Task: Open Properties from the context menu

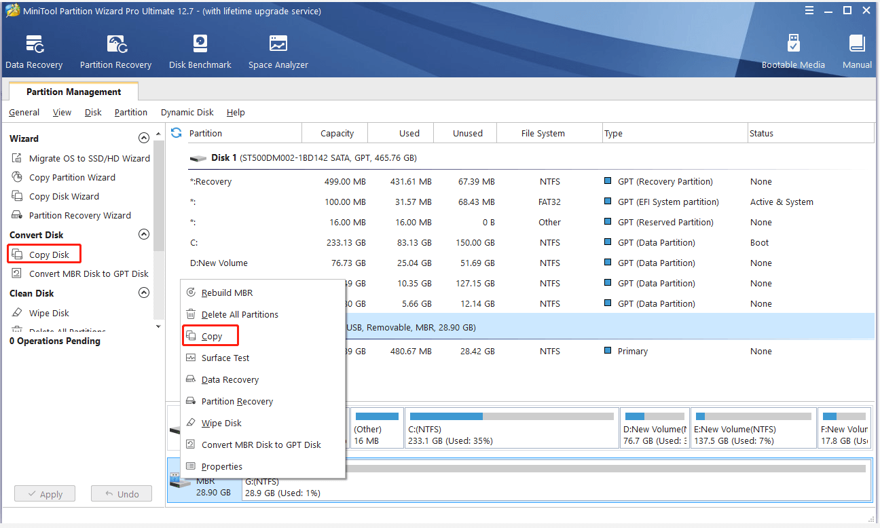Action: coord(263,466)
